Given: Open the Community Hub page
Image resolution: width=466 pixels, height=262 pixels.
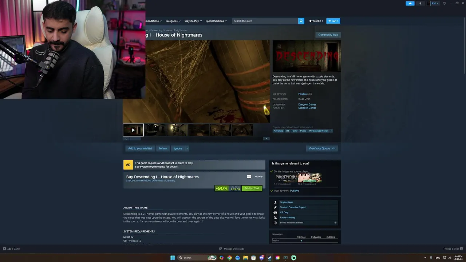Looking at the screenshot, I should pyautogui.click(x=328, y=35).
